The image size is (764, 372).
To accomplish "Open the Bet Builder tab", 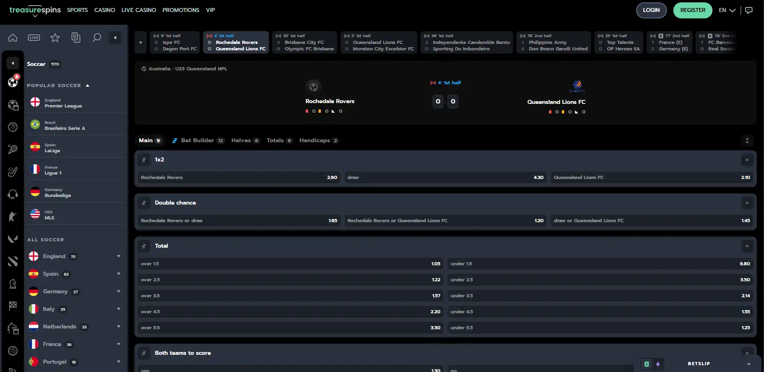I will tap(198, 141).
